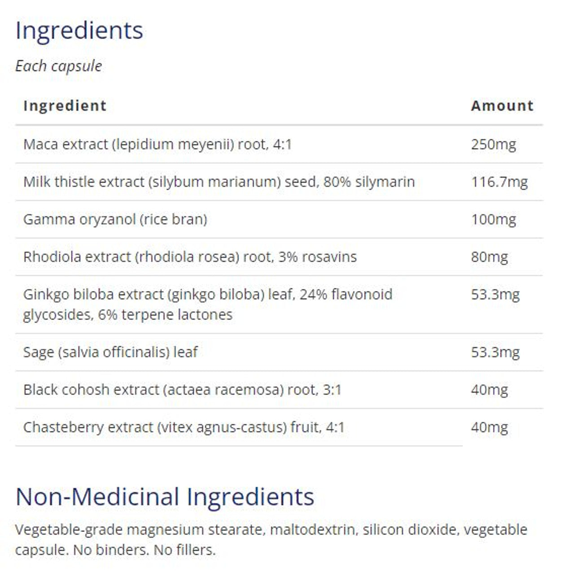563x574 pixels.
Task: Select the Chasteberry extract row
Action: pos(184,427)
